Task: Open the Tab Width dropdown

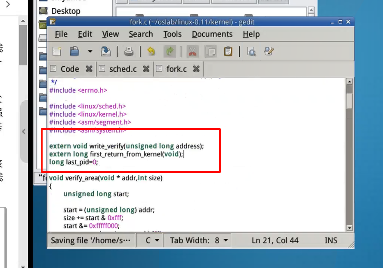Action: 199,240
